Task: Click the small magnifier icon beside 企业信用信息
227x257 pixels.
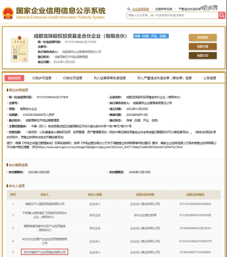Action: [x=129, y=9]
